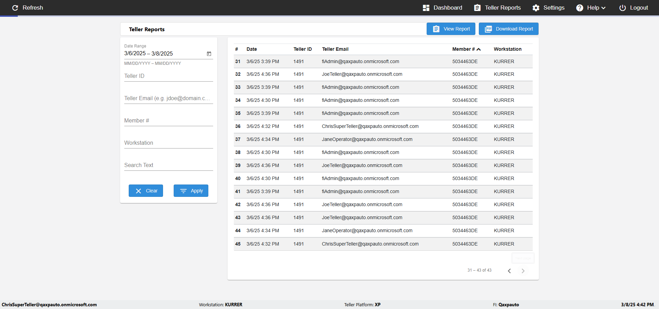Apply the filters with Apply button

tap(191, 191)
